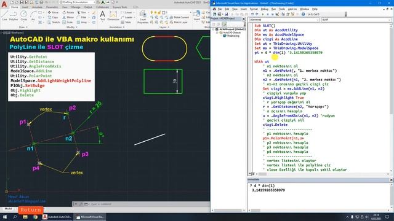Click the Scale command in Modify panel

point(68,22)
